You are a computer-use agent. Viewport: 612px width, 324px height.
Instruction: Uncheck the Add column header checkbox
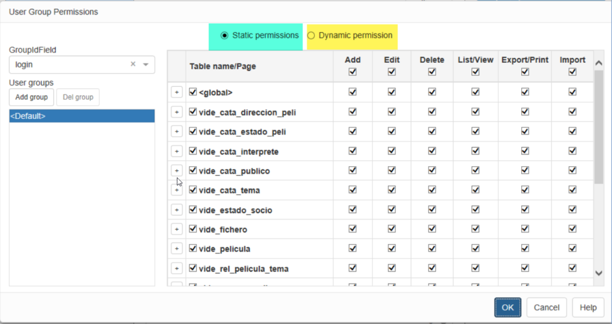pyautogui.click(x=353, y=72)
